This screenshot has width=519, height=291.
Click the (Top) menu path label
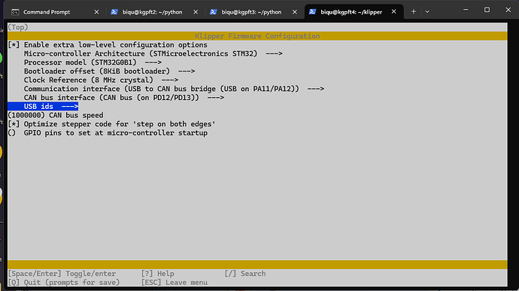click(18, 27)
